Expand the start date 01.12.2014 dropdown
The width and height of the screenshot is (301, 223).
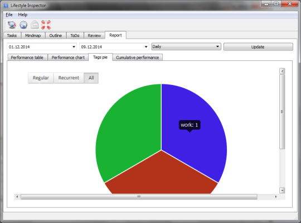pos(74,47)
